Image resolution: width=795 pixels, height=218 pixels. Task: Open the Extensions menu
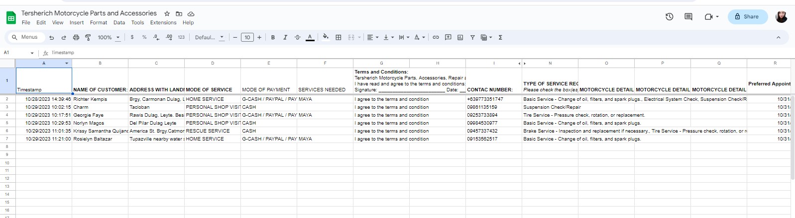(163, 22)
